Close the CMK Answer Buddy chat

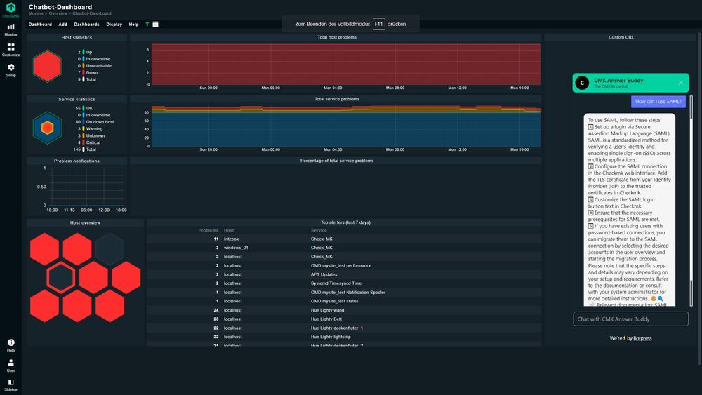(x=680, y=83)
